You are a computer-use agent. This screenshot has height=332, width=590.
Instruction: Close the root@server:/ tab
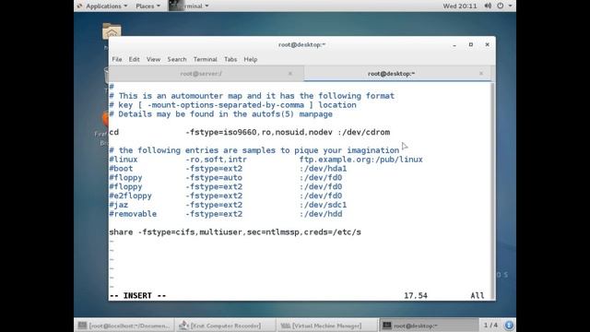point(290,74)
